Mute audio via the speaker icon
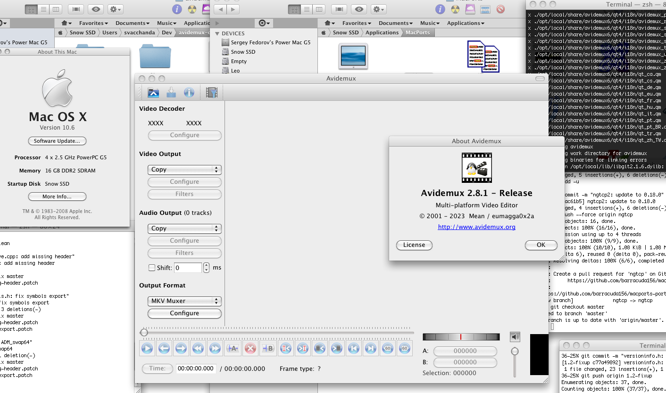666x393 pixels. tap(515, 336)
